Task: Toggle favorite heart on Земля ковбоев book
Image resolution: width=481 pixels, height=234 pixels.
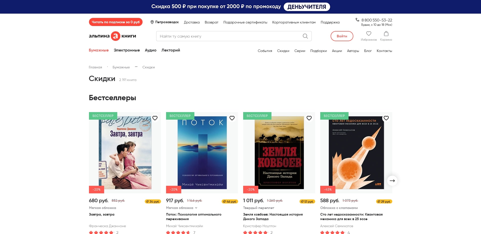Action: [x=309, y=118]
